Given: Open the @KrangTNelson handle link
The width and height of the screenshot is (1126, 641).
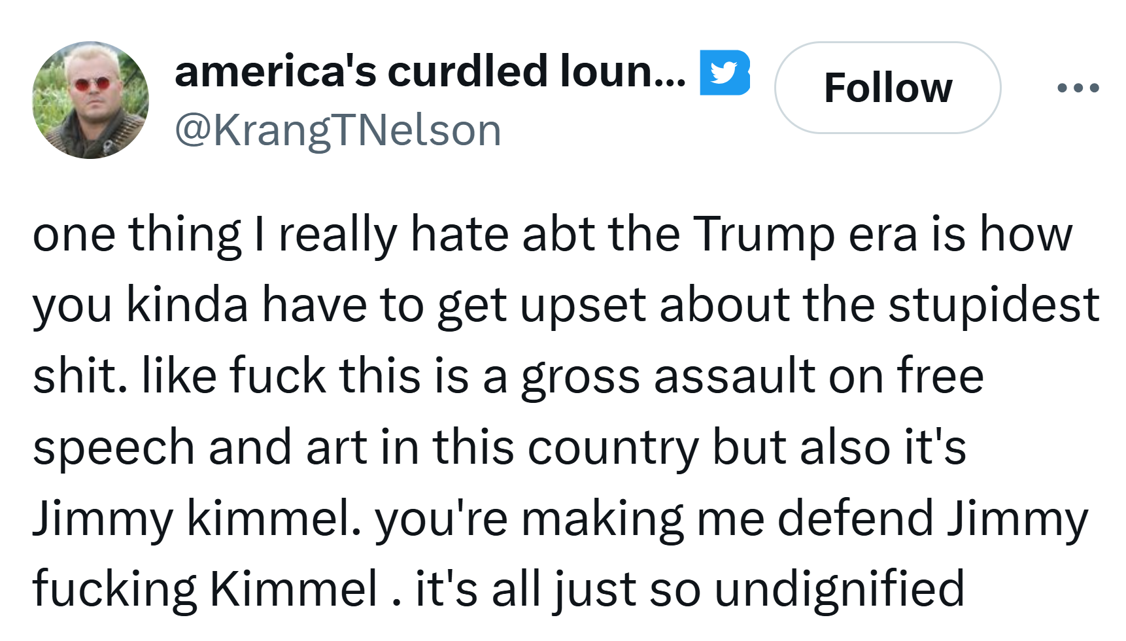Looking at the screenshot, I should 338,130.
